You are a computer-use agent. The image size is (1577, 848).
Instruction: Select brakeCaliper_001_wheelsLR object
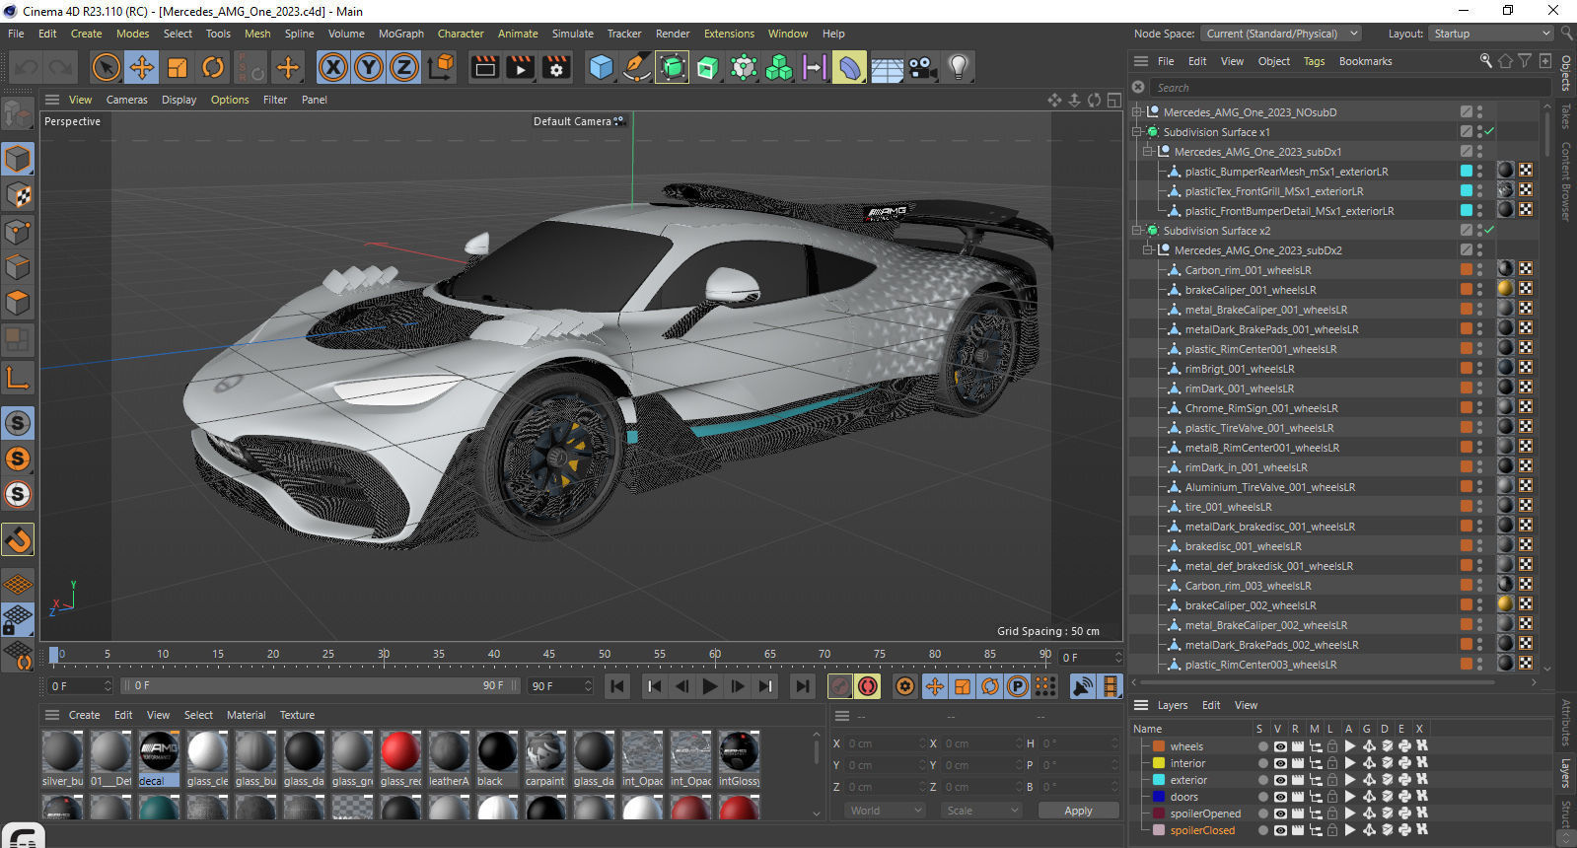click(x=1251, y=290)
